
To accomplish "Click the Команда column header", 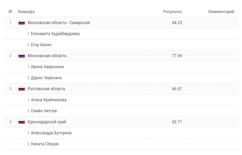I will [26, 12].
